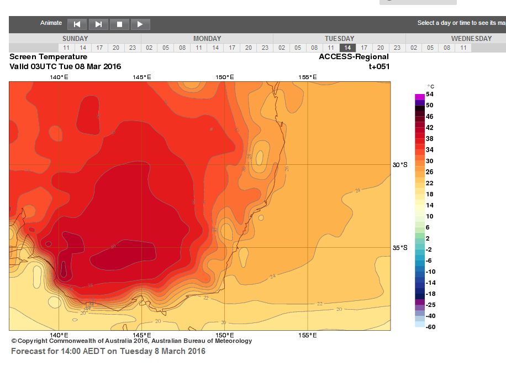
Task: Stop the forecast animation
Action: coord(119,24)
